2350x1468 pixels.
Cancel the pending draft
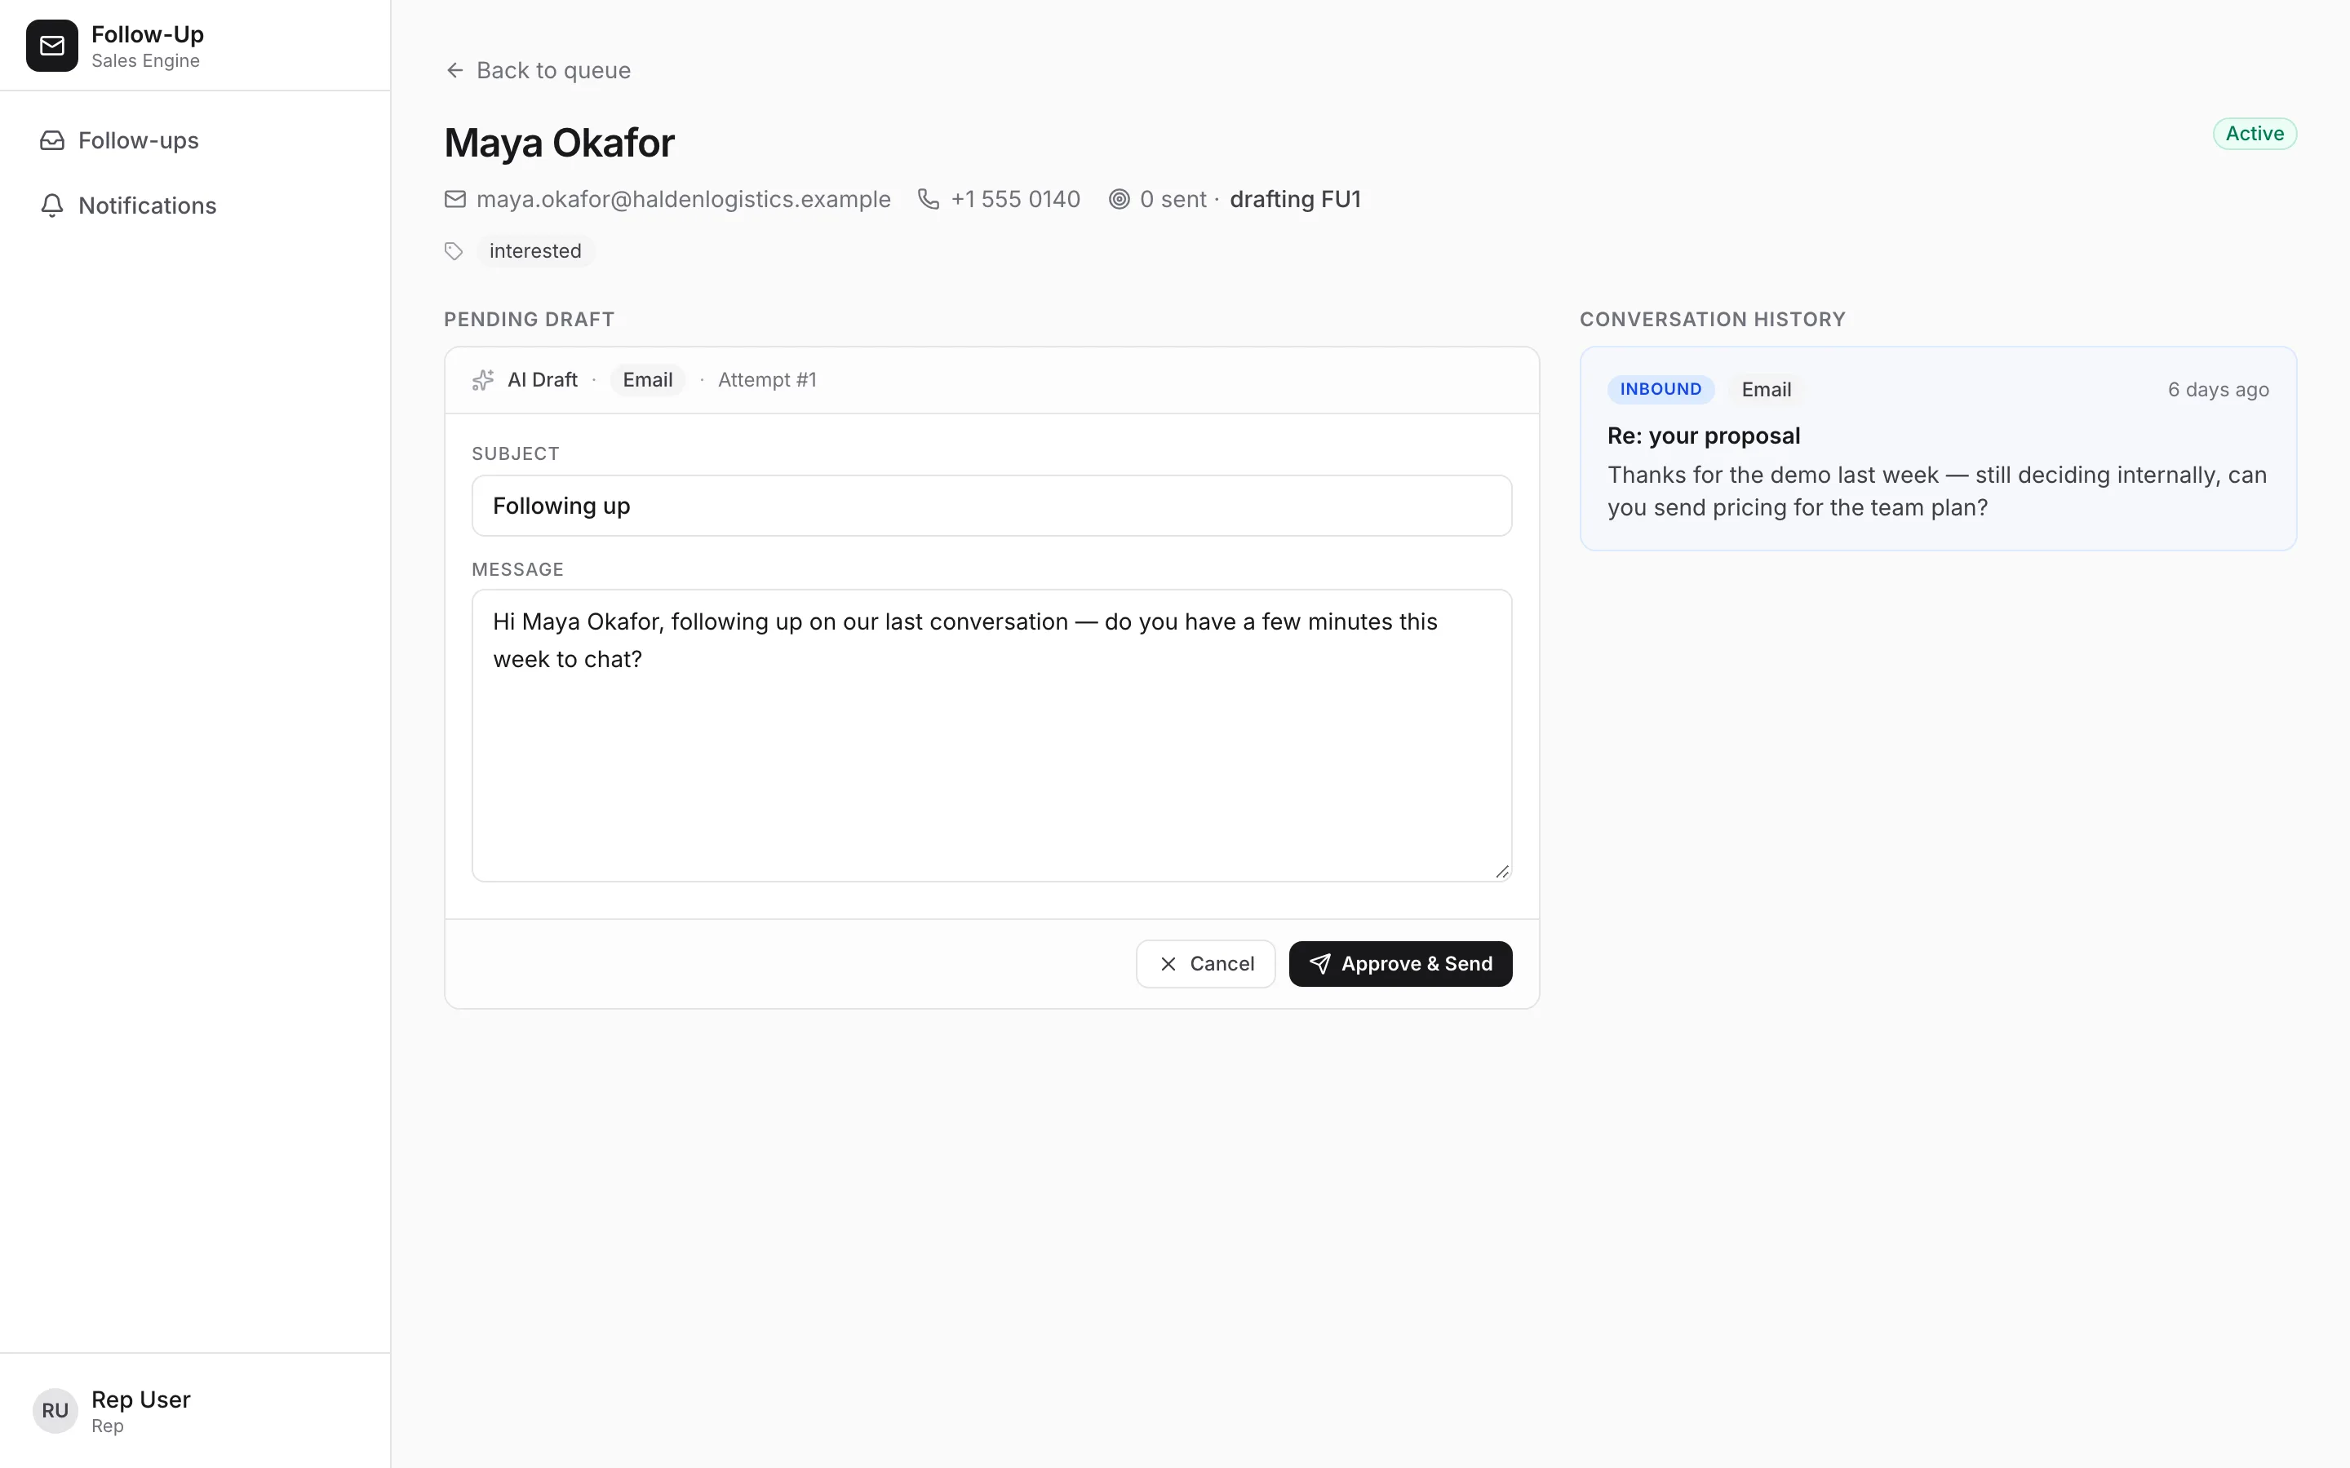click(1205, 964)
